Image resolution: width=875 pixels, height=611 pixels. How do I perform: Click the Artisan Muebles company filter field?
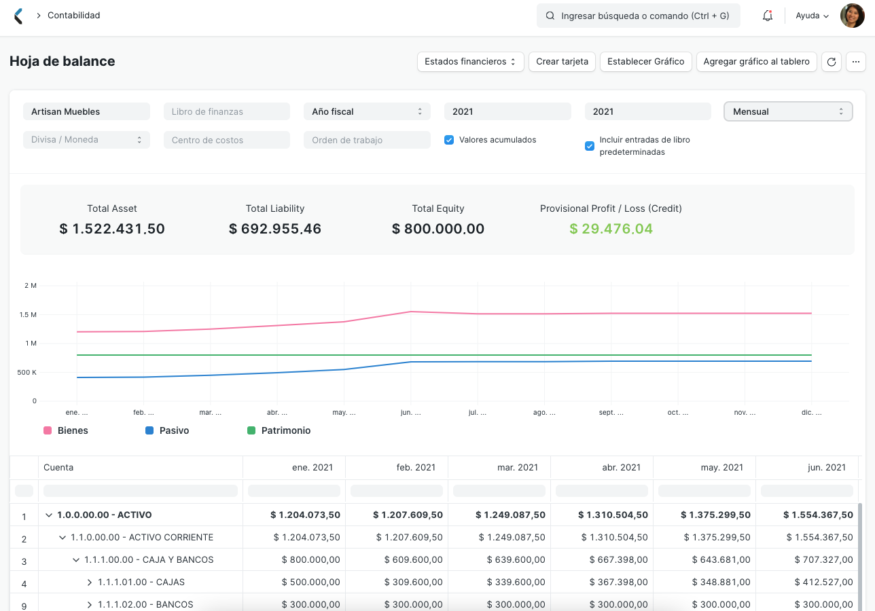tap(86, 111)
